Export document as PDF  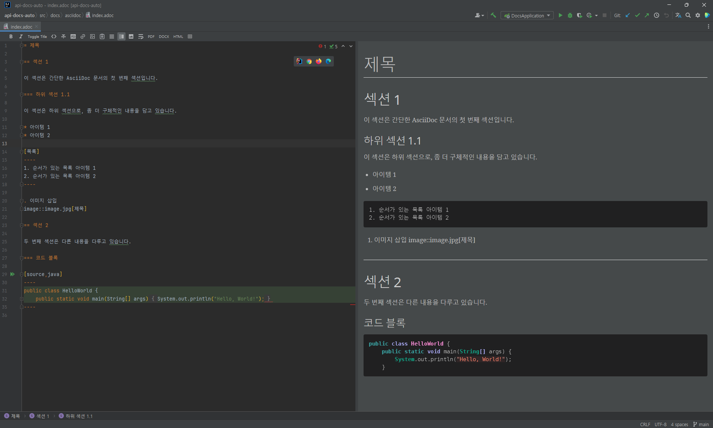coord(151,36)
